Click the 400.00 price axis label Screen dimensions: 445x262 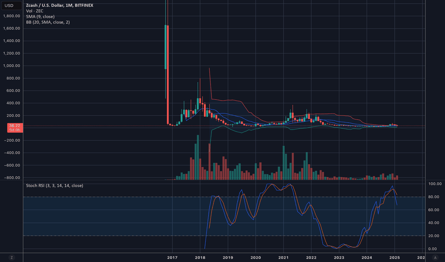[x=13, y=103]
